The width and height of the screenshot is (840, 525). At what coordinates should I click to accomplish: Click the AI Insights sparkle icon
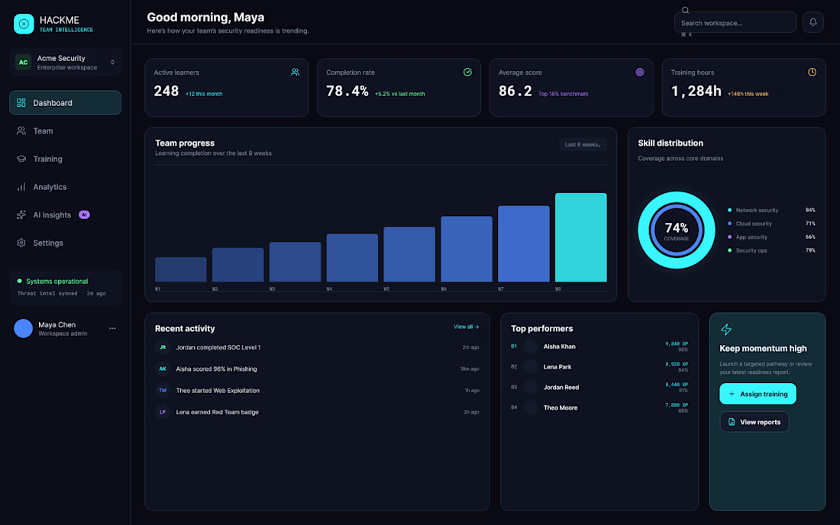21,214
